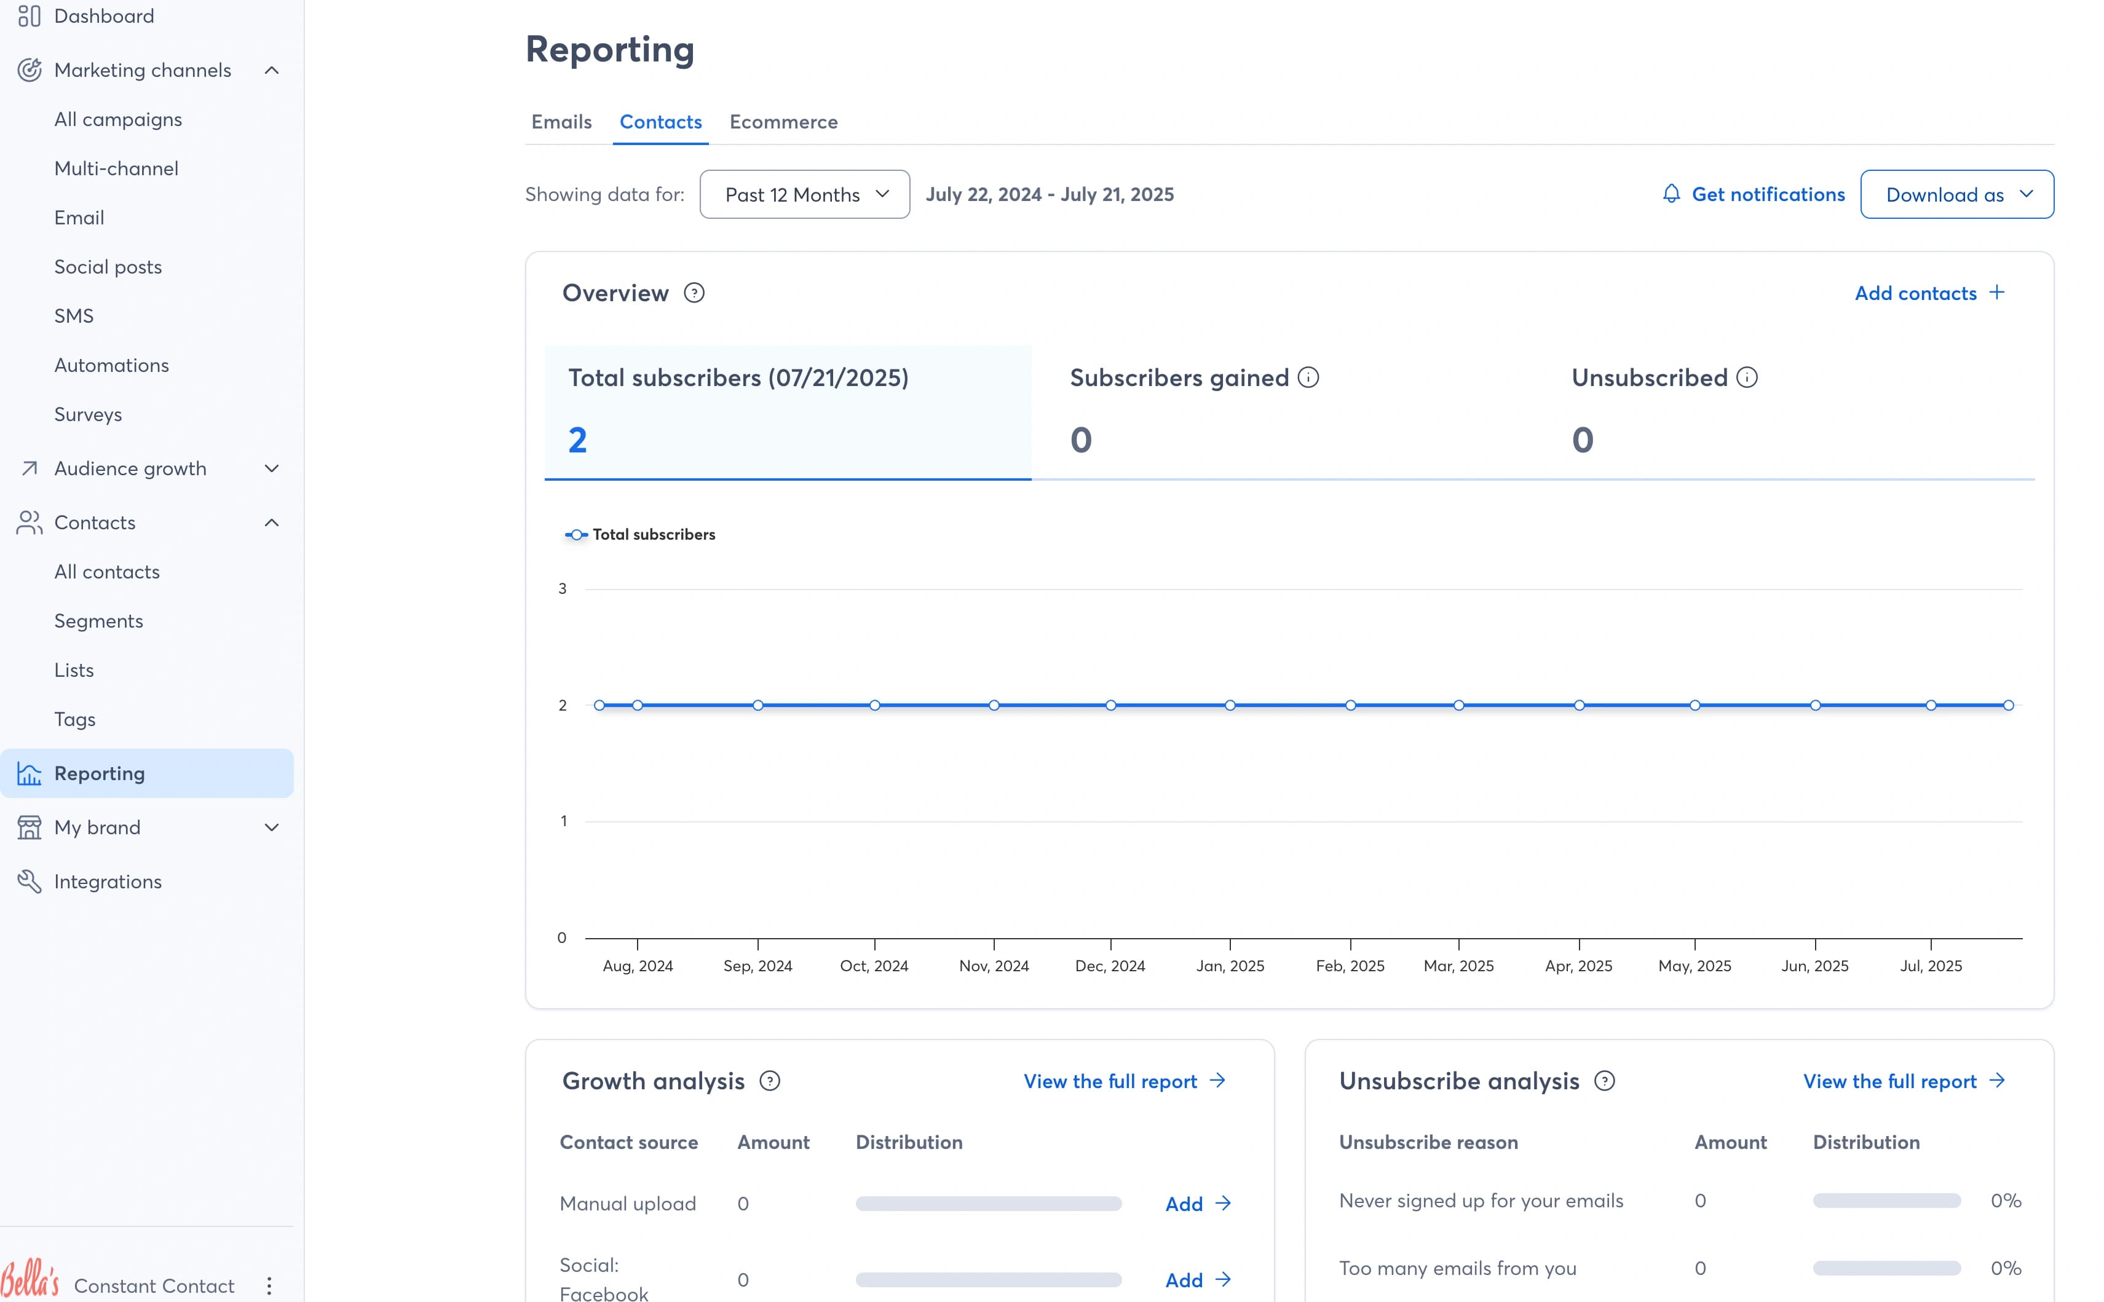The width and height of the screenshot is (2104, 1302).
Task: Go to Segments page
Action: point(98,621)
